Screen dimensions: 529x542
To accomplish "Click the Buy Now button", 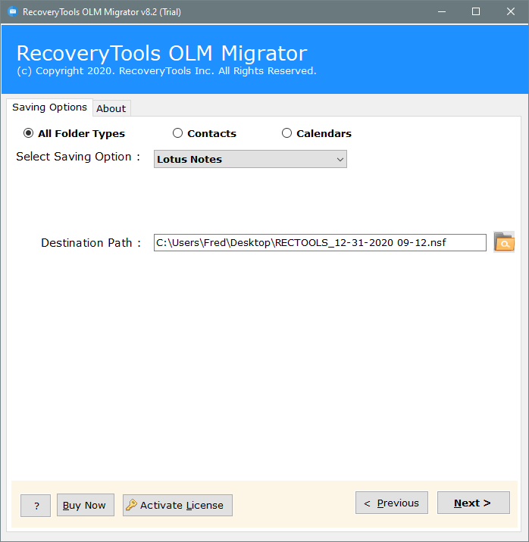I will click(86, 505).
